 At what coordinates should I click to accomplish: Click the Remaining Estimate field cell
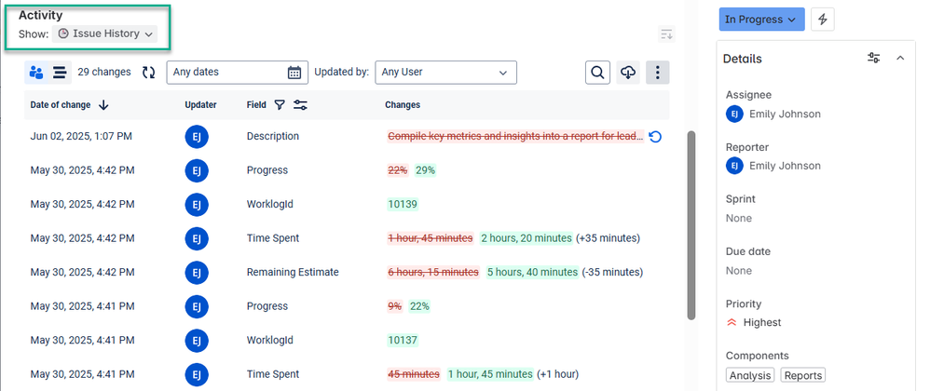point(293,273)
